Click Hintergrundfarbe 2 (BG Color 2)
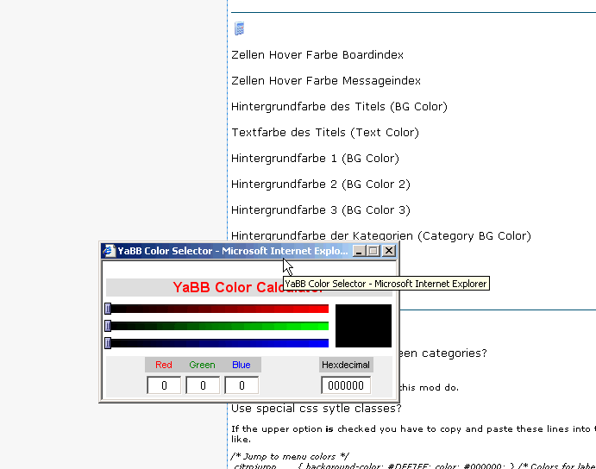 pyautogui.click(x=321, y=184)
